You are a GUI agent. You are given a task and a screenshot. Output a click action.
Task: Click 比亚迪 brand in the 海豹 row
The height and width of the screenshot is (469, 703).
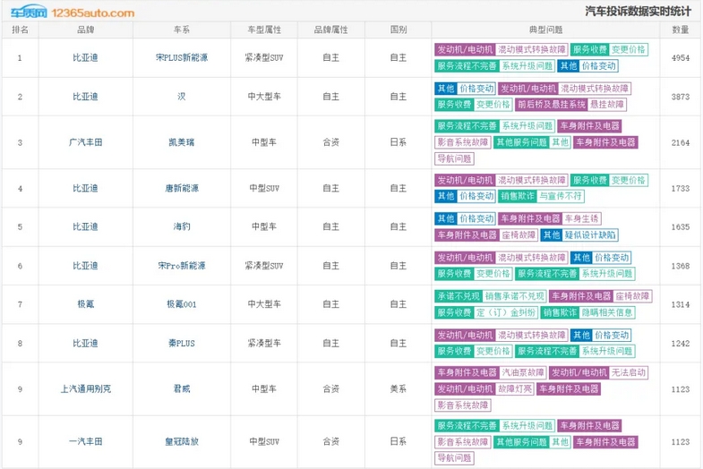[x=86, y=226]
